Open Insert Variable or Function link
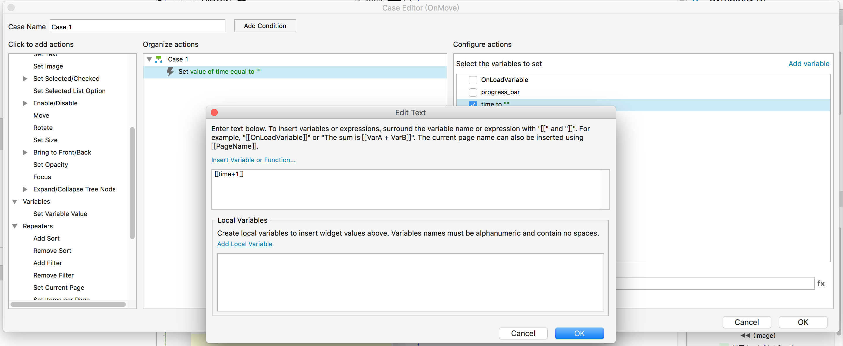The image size is (843, 346). click(253, 160)
